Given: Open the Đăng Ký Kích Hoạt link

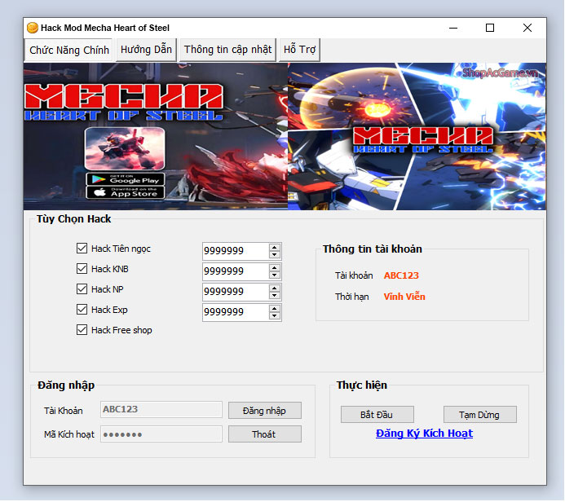Looking at the screenshot, I should 425,434.
